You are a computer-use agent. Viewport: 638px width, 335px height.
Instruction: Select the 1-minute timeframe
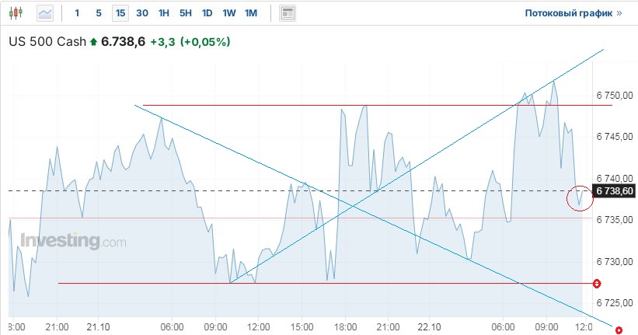click(x=76, y=13)
